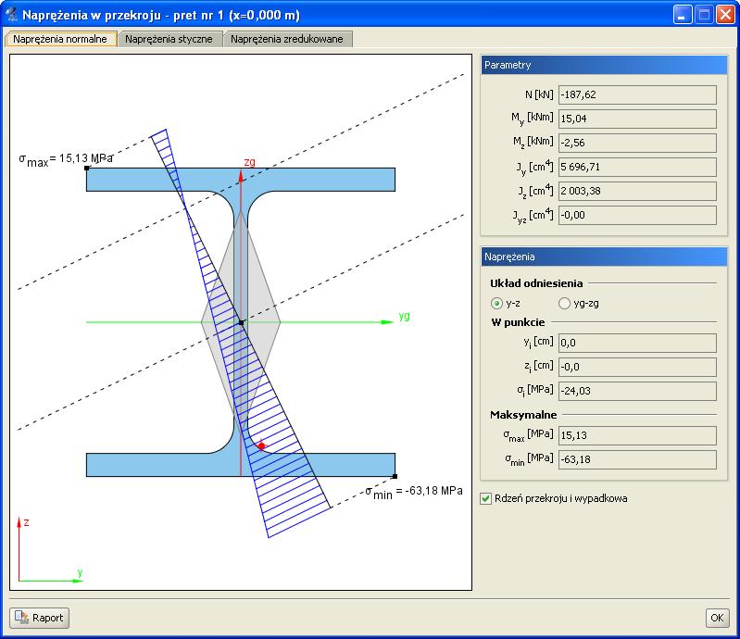Screen dimensions: 740x639
Task: Click the σmax= 15,13 MPa label in drawing
Action: point(66,159)
